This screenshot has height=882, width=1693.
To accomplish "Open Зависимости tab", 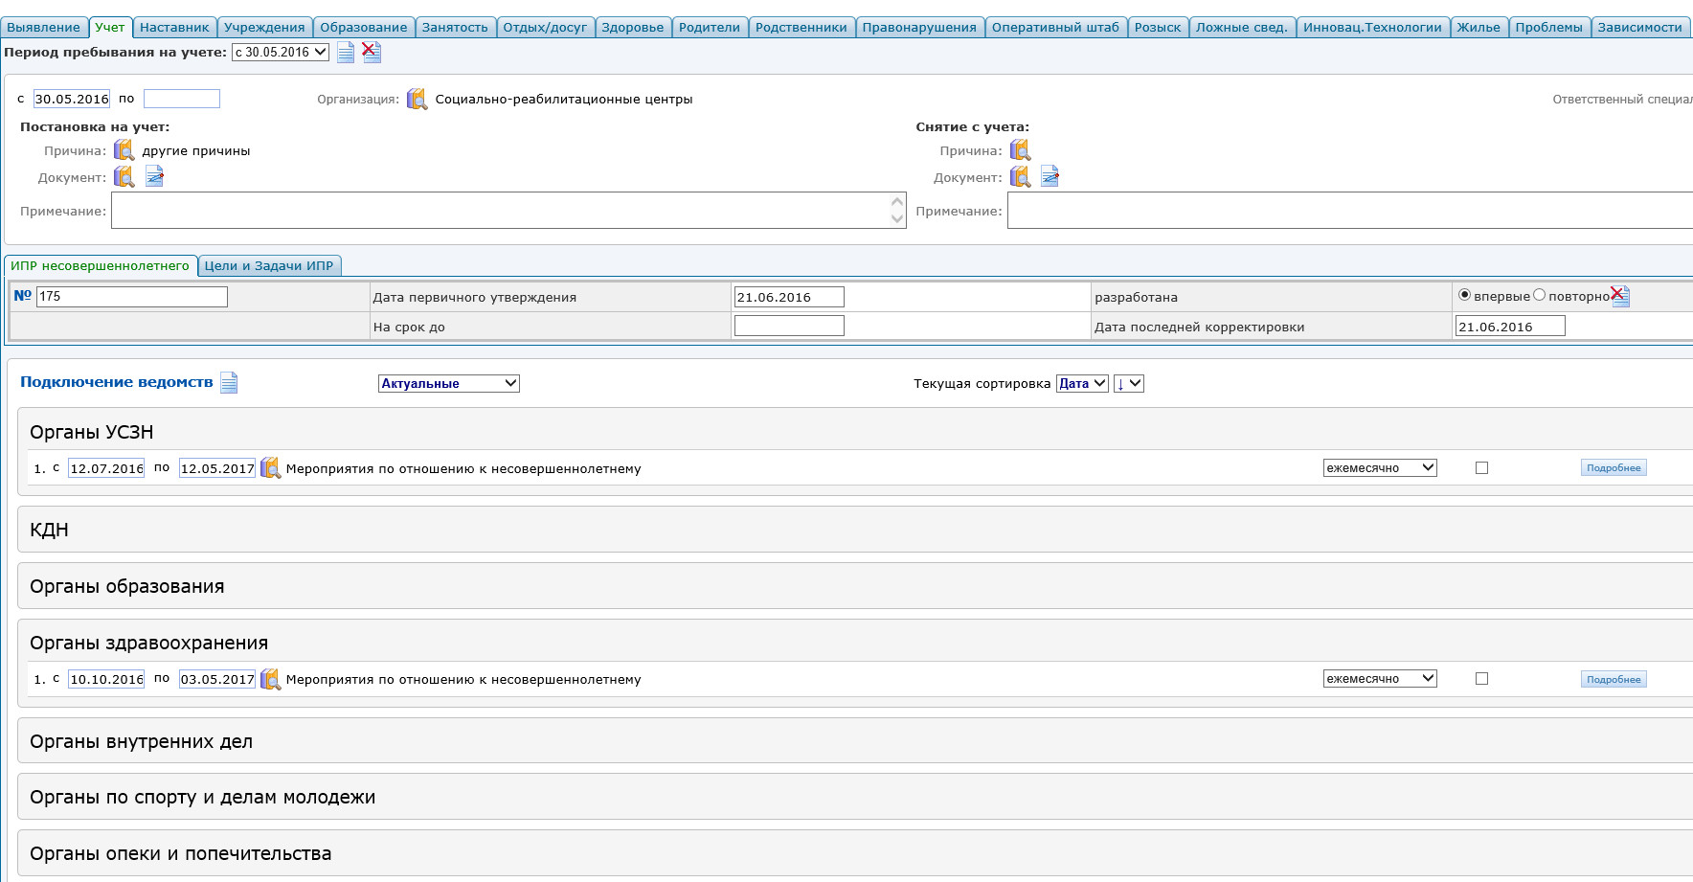I will click(x=1639, y=27).
